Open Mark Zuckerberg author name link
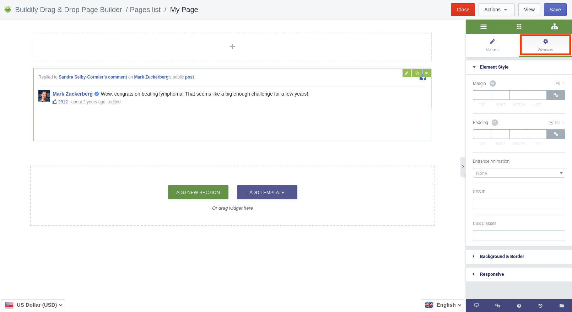The height and width of the screenshot is (312, 572). click(x=72, y=94)
